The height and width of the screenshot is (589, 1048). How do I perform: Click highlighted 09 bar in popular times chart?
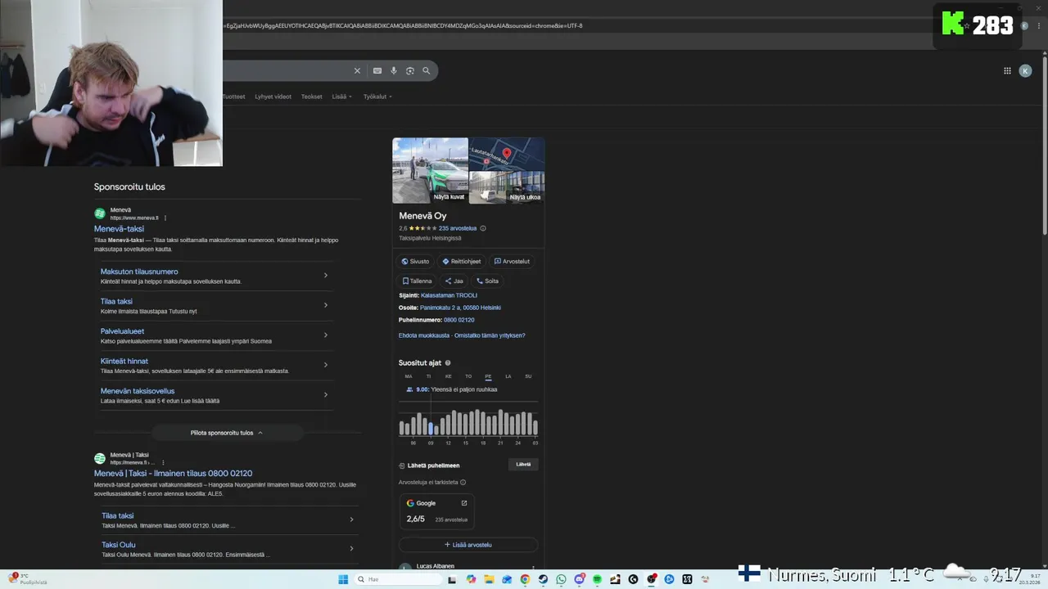point(431,429)
